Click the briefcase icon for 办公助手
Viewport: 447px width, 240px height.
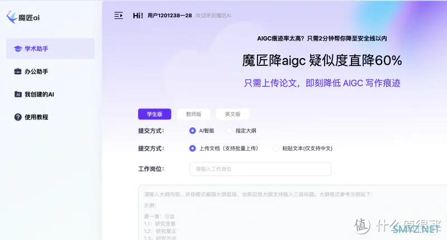(18, 71)
